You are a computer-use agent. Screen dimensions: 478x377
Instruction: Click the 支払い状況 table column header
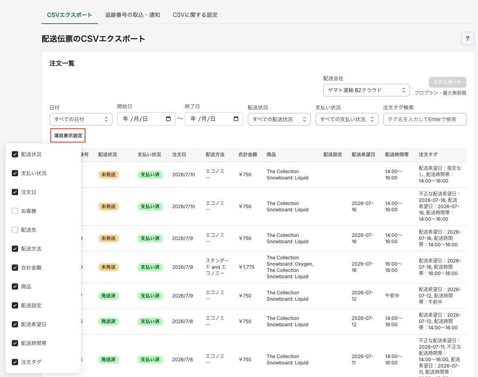pos(149,155)
